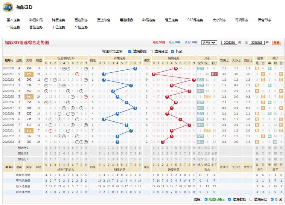Go to 个位走势 page
The width and height of the screenshot is (285, 205).
pyautogui.click(x=81, y=27)
